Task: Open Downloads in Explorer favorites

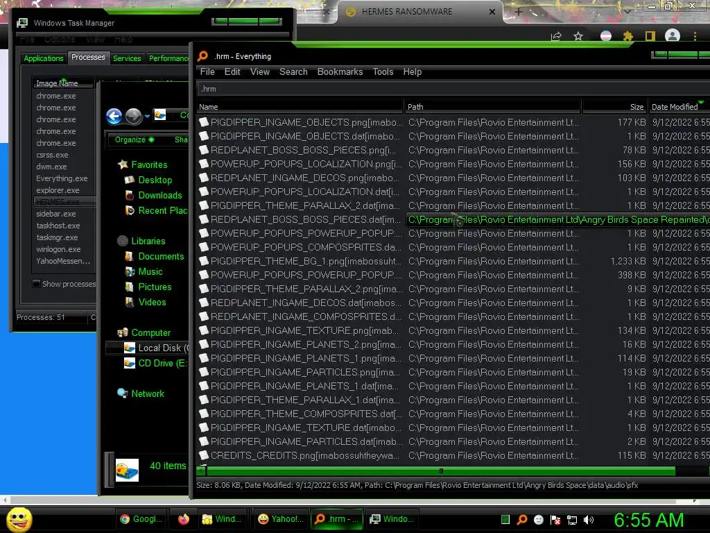Action: tap(153, 195)
